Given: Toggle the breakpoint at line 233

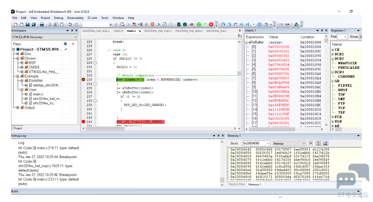Looking at the screenshot, I should 83,80.
